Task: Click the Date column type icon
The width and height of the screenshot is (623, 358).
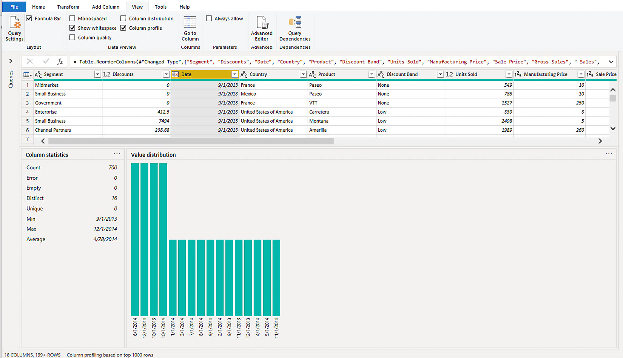Action: click(x=175, y=74)
